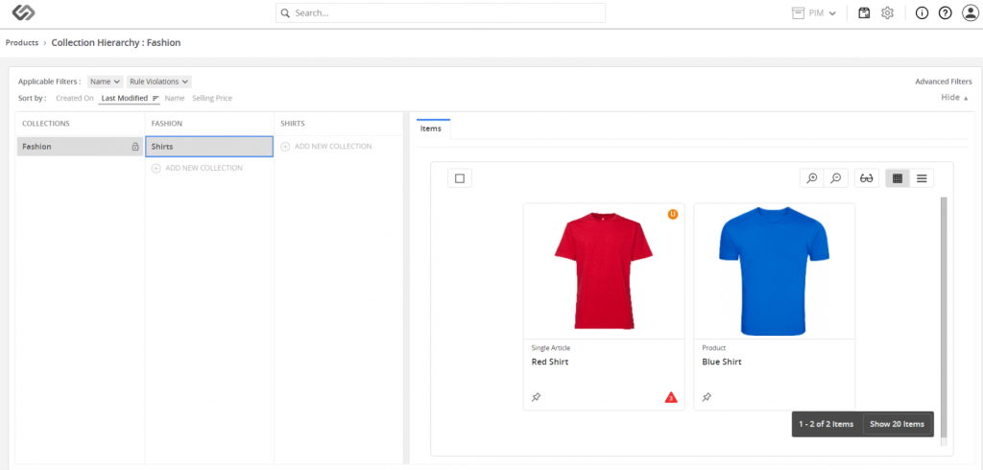Screen dimensions: 983x470
Task: Click the help question mark icon
Action: 945,13
